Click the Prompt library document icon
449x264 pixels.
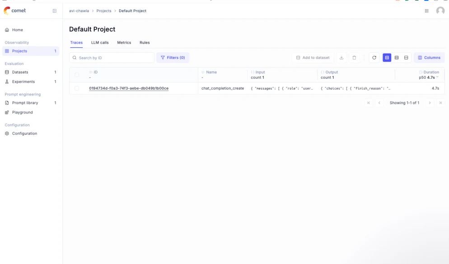point(7,103)
